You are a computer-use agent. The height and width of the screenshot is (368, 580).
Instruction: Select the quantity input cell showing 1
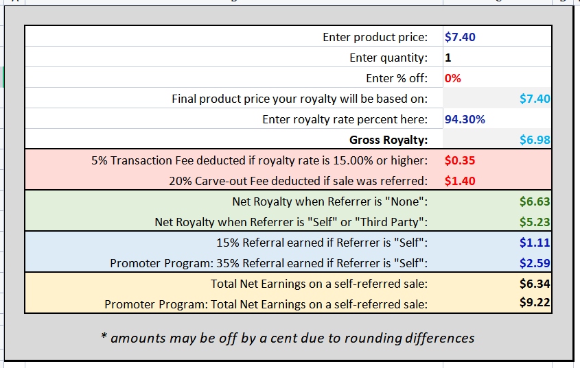(497, 58)
